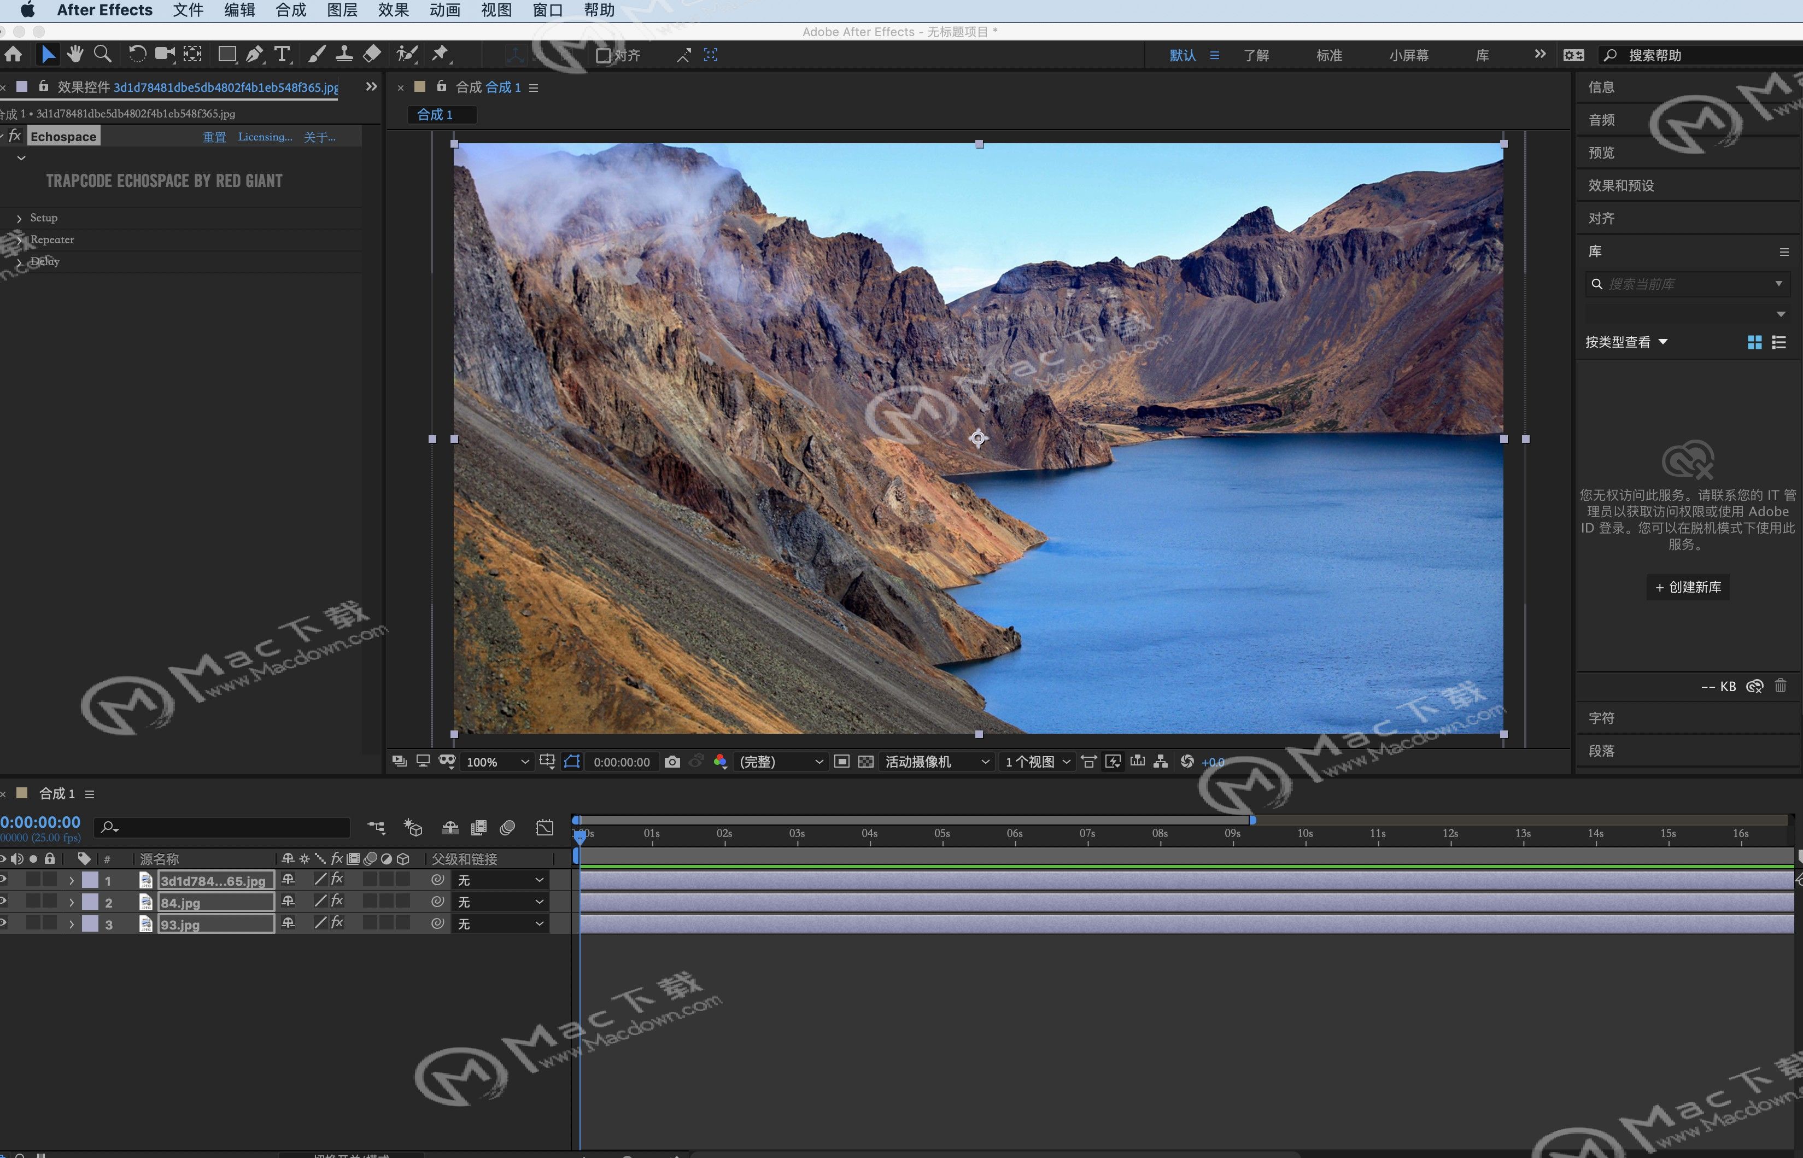Viewport: 1803px width, 1158px height.
Task: Select the Horizontal Type tool
Action: pyautogui.click(x=282, y=54)
